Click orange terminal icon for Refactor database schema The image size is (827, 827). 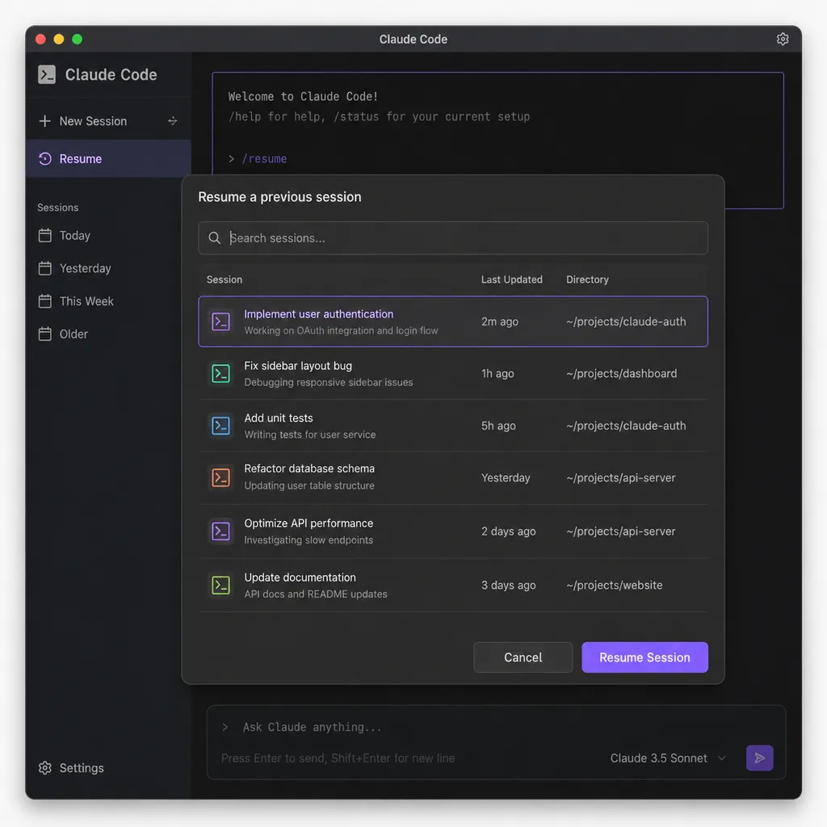click(220, 477)
